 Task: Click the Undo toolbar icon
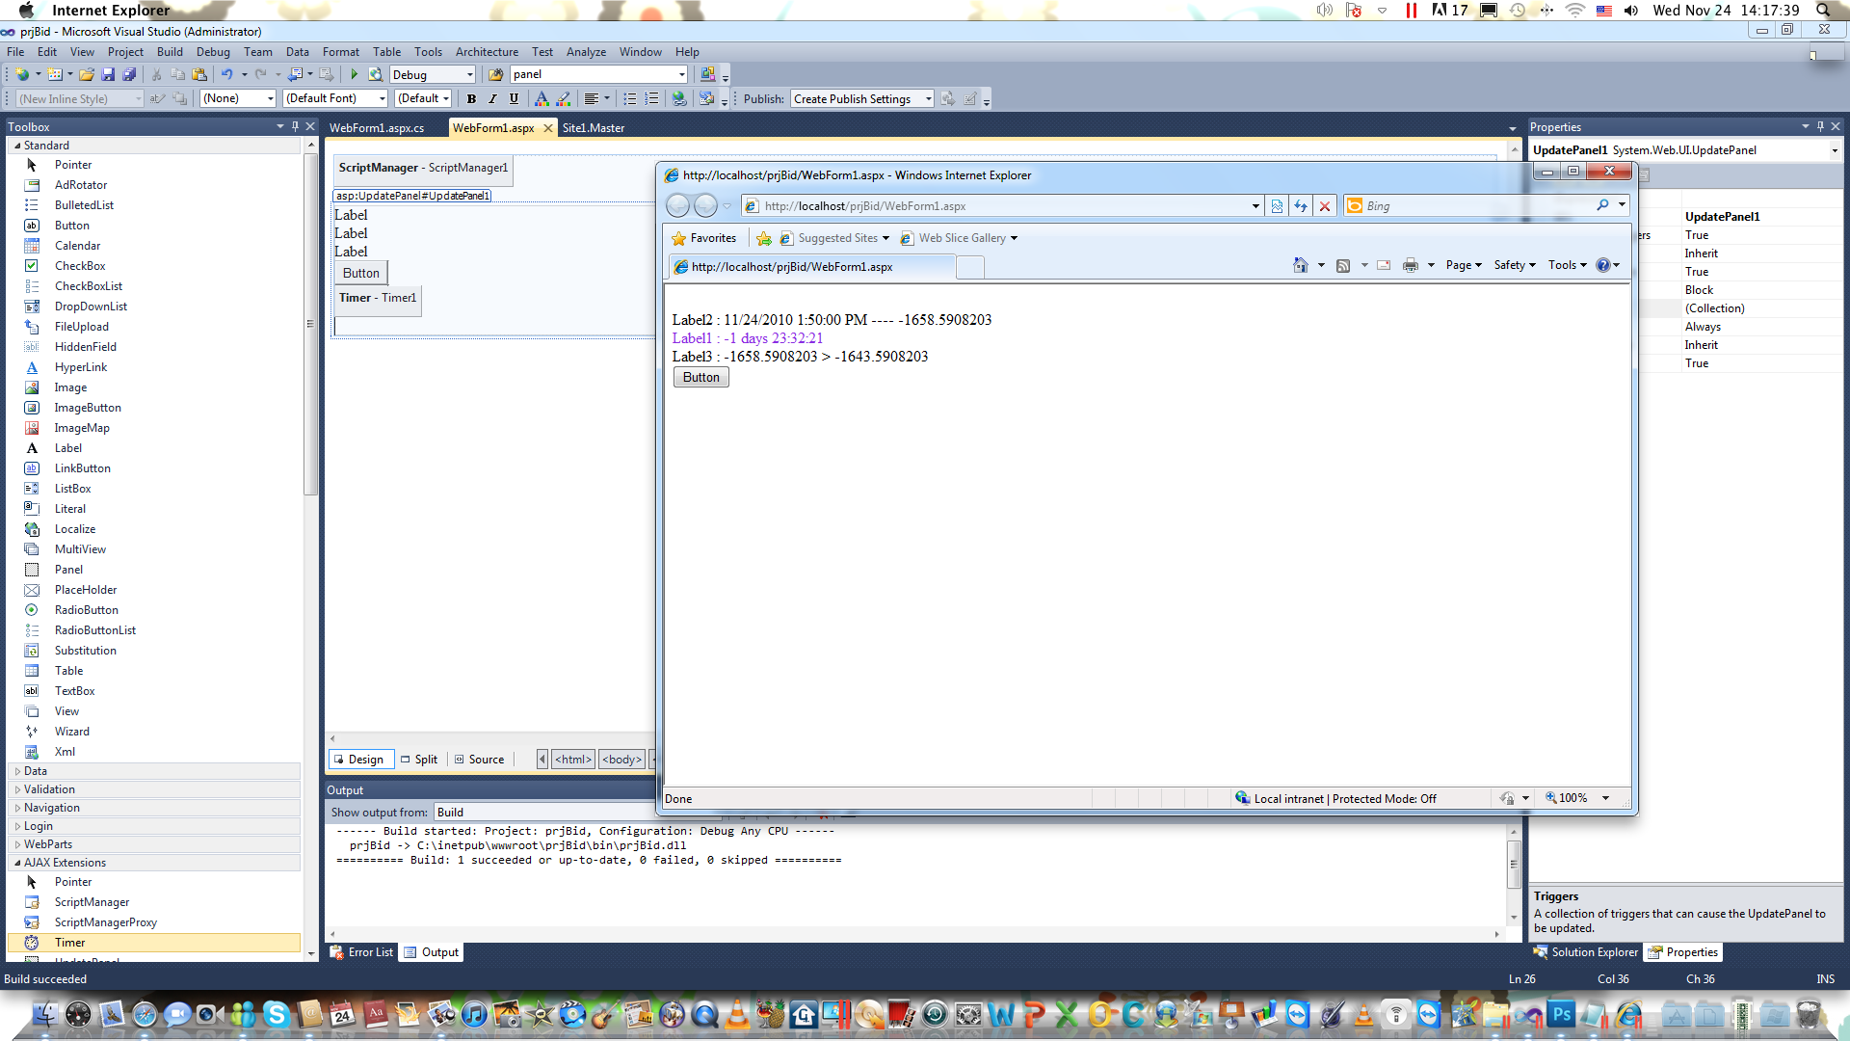[x=226, y=74]
